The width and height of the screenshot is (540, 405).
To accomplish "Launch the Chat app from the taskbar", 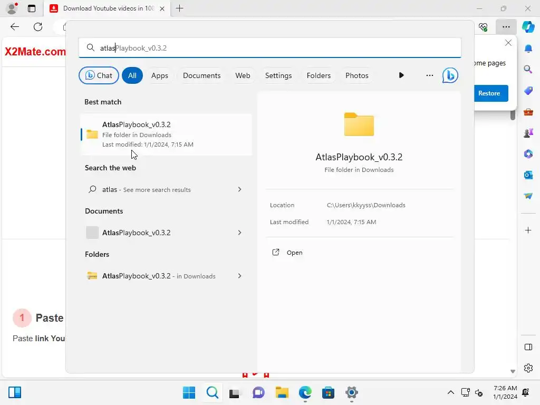I will coord(258,392).
